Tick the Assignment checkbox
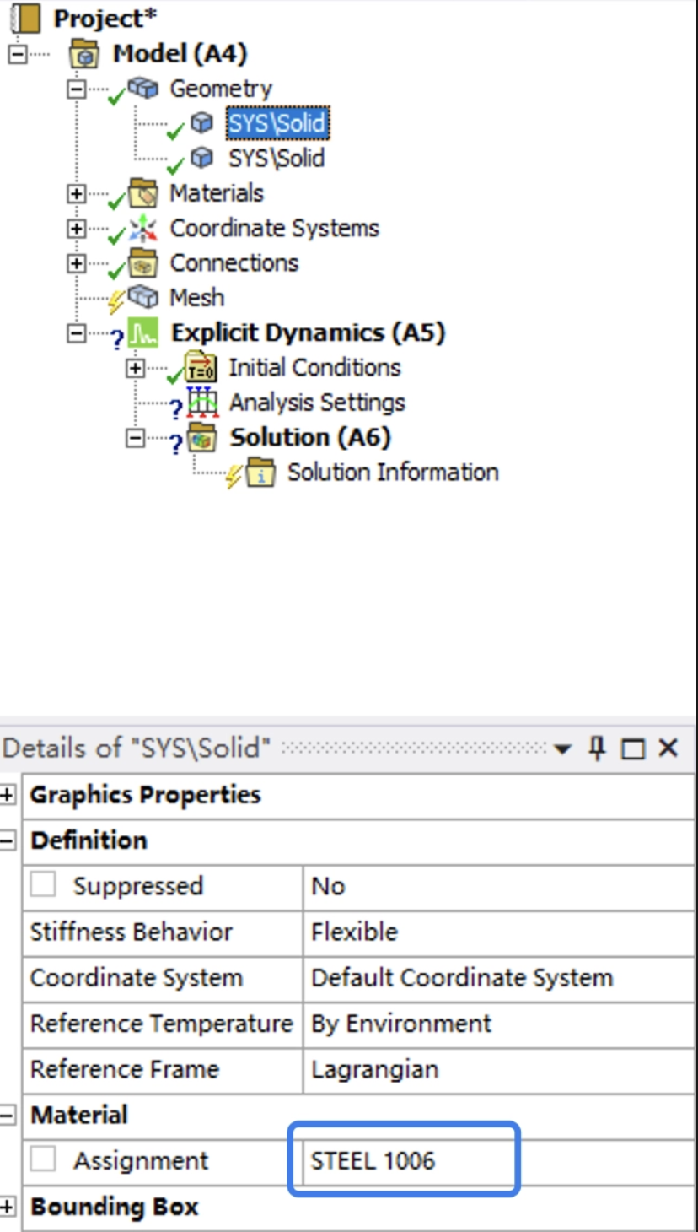698x1232 pixels. tap(43, 1160)
